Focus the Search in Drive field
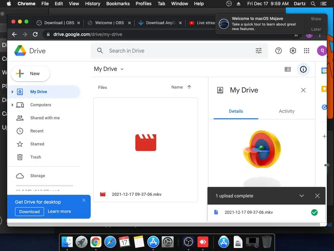Screen dimensions: 334x251 (x=179, y=51)
